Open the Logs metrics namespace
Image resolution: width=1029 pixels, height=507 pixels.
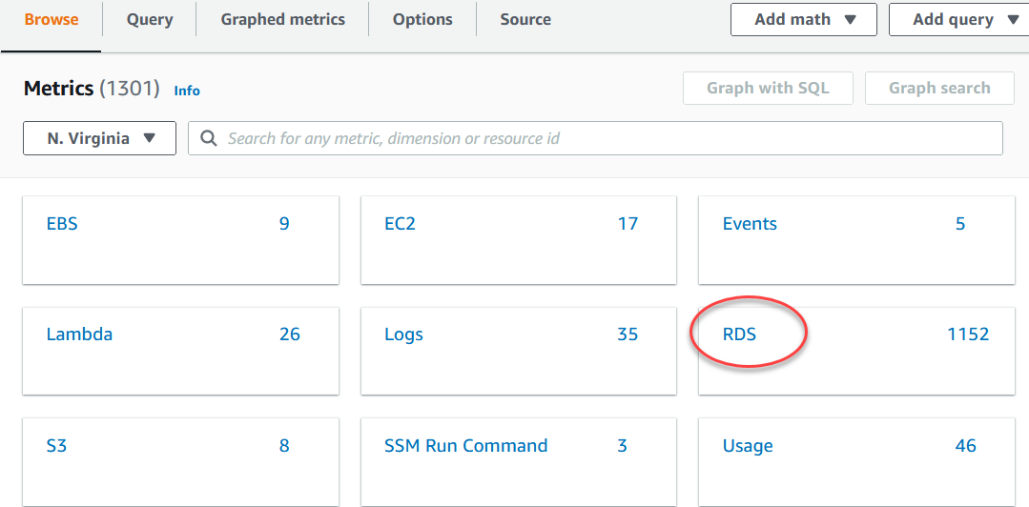click(404, 335)
